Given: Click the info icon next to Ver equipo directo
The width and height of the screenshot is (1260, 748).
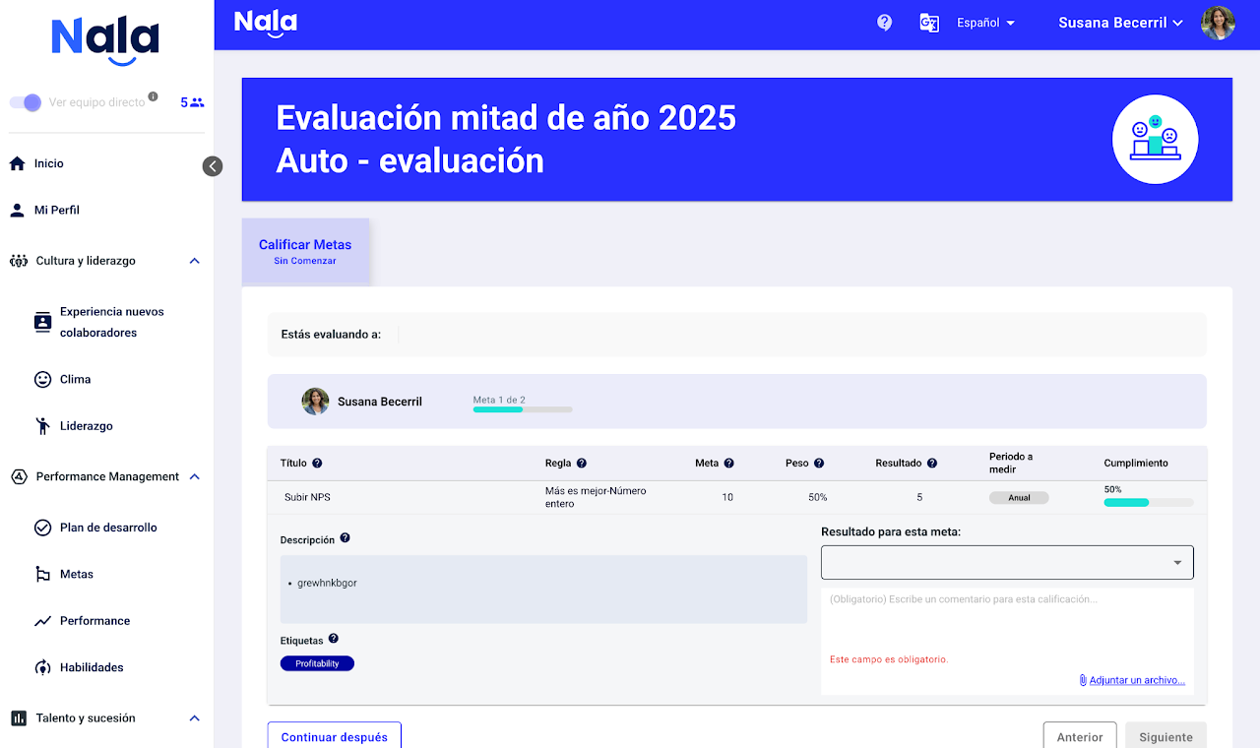Looking at the screenshot, I should click(153, 97).
